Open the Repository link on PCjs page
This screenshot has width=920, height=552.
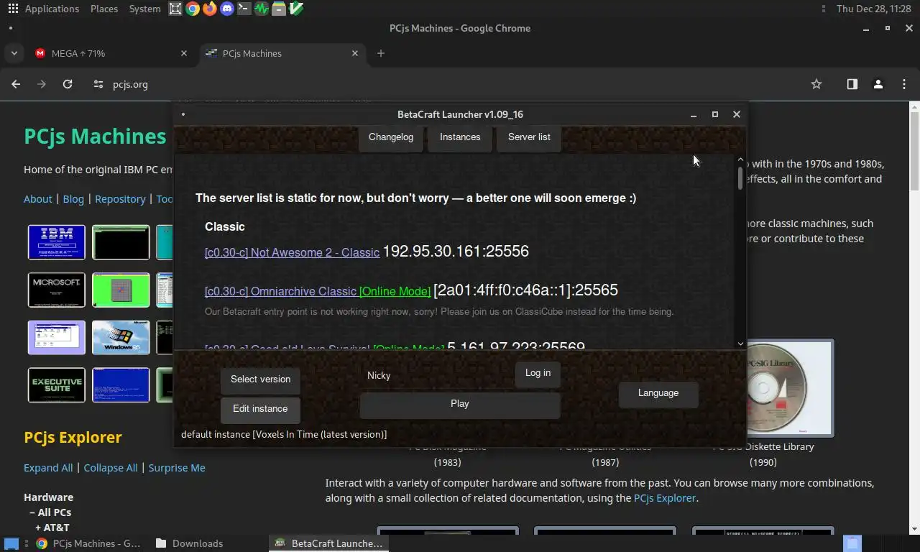point(120,199)
